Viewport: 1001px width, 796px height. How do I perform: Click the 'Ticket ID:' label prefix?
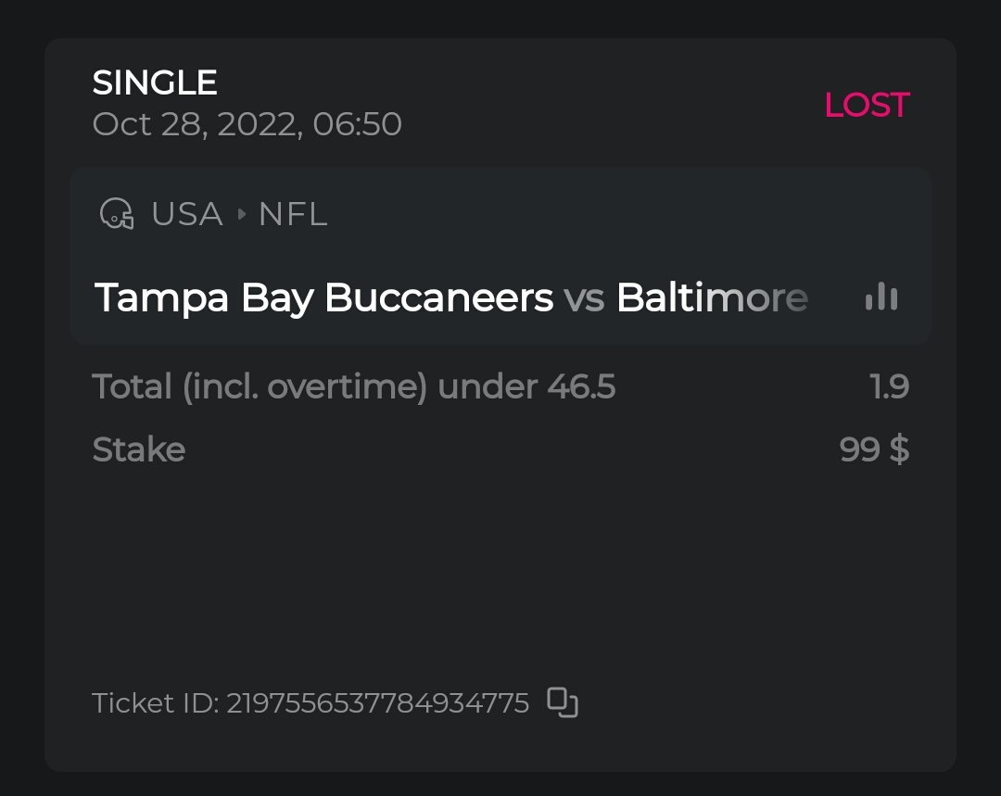click(156, 703)
